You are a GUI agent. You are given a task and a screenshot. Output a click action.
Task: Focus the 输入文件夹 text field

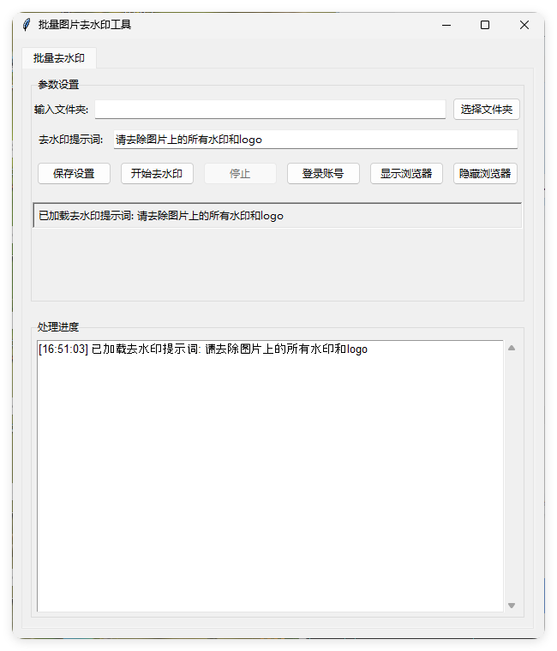pos(270,110)
